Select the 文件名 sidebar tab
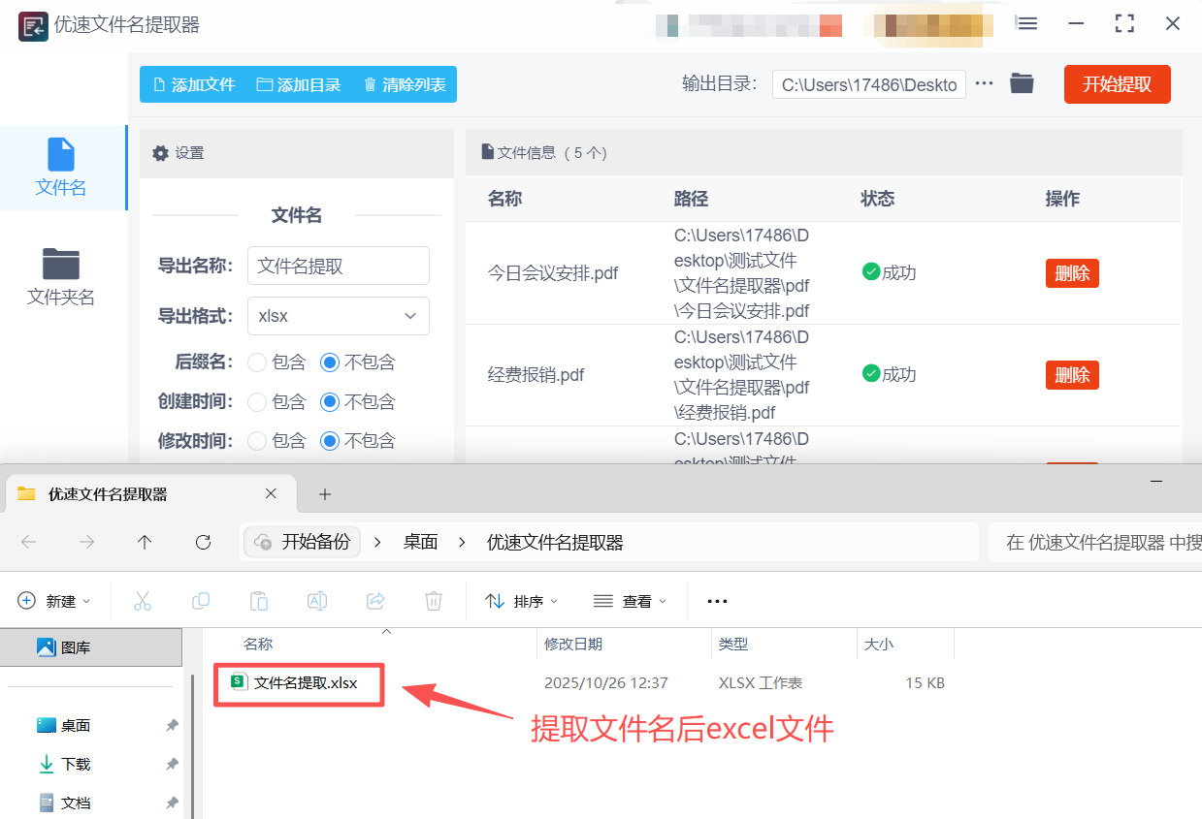The image size is (1202, 819). tap(61, 168)
